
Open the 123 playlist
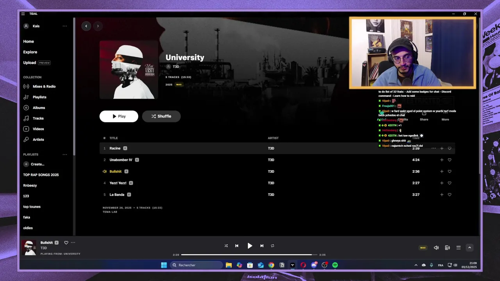(26, 196)
